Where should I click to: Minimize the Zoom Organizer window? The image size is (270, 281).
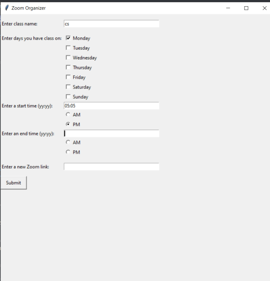coord(228,8)
